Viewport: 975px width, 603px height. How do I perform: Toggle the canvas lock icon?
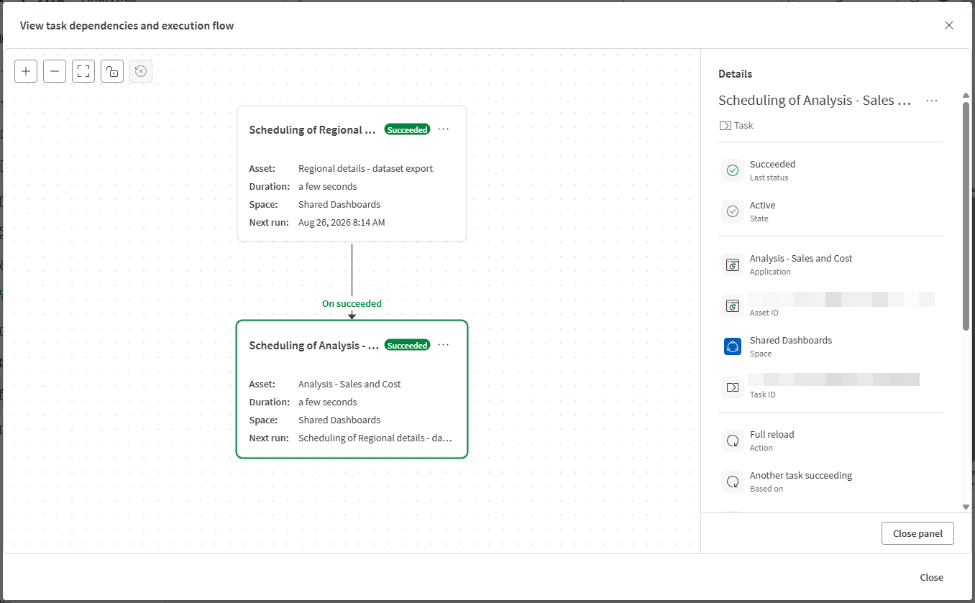point(112,71)
